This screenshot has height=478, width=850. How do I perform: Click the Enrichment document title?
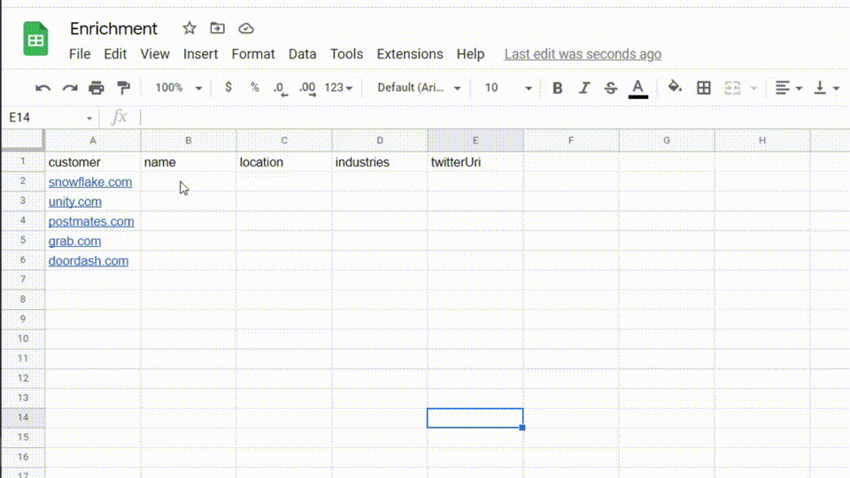coord(114,28)
